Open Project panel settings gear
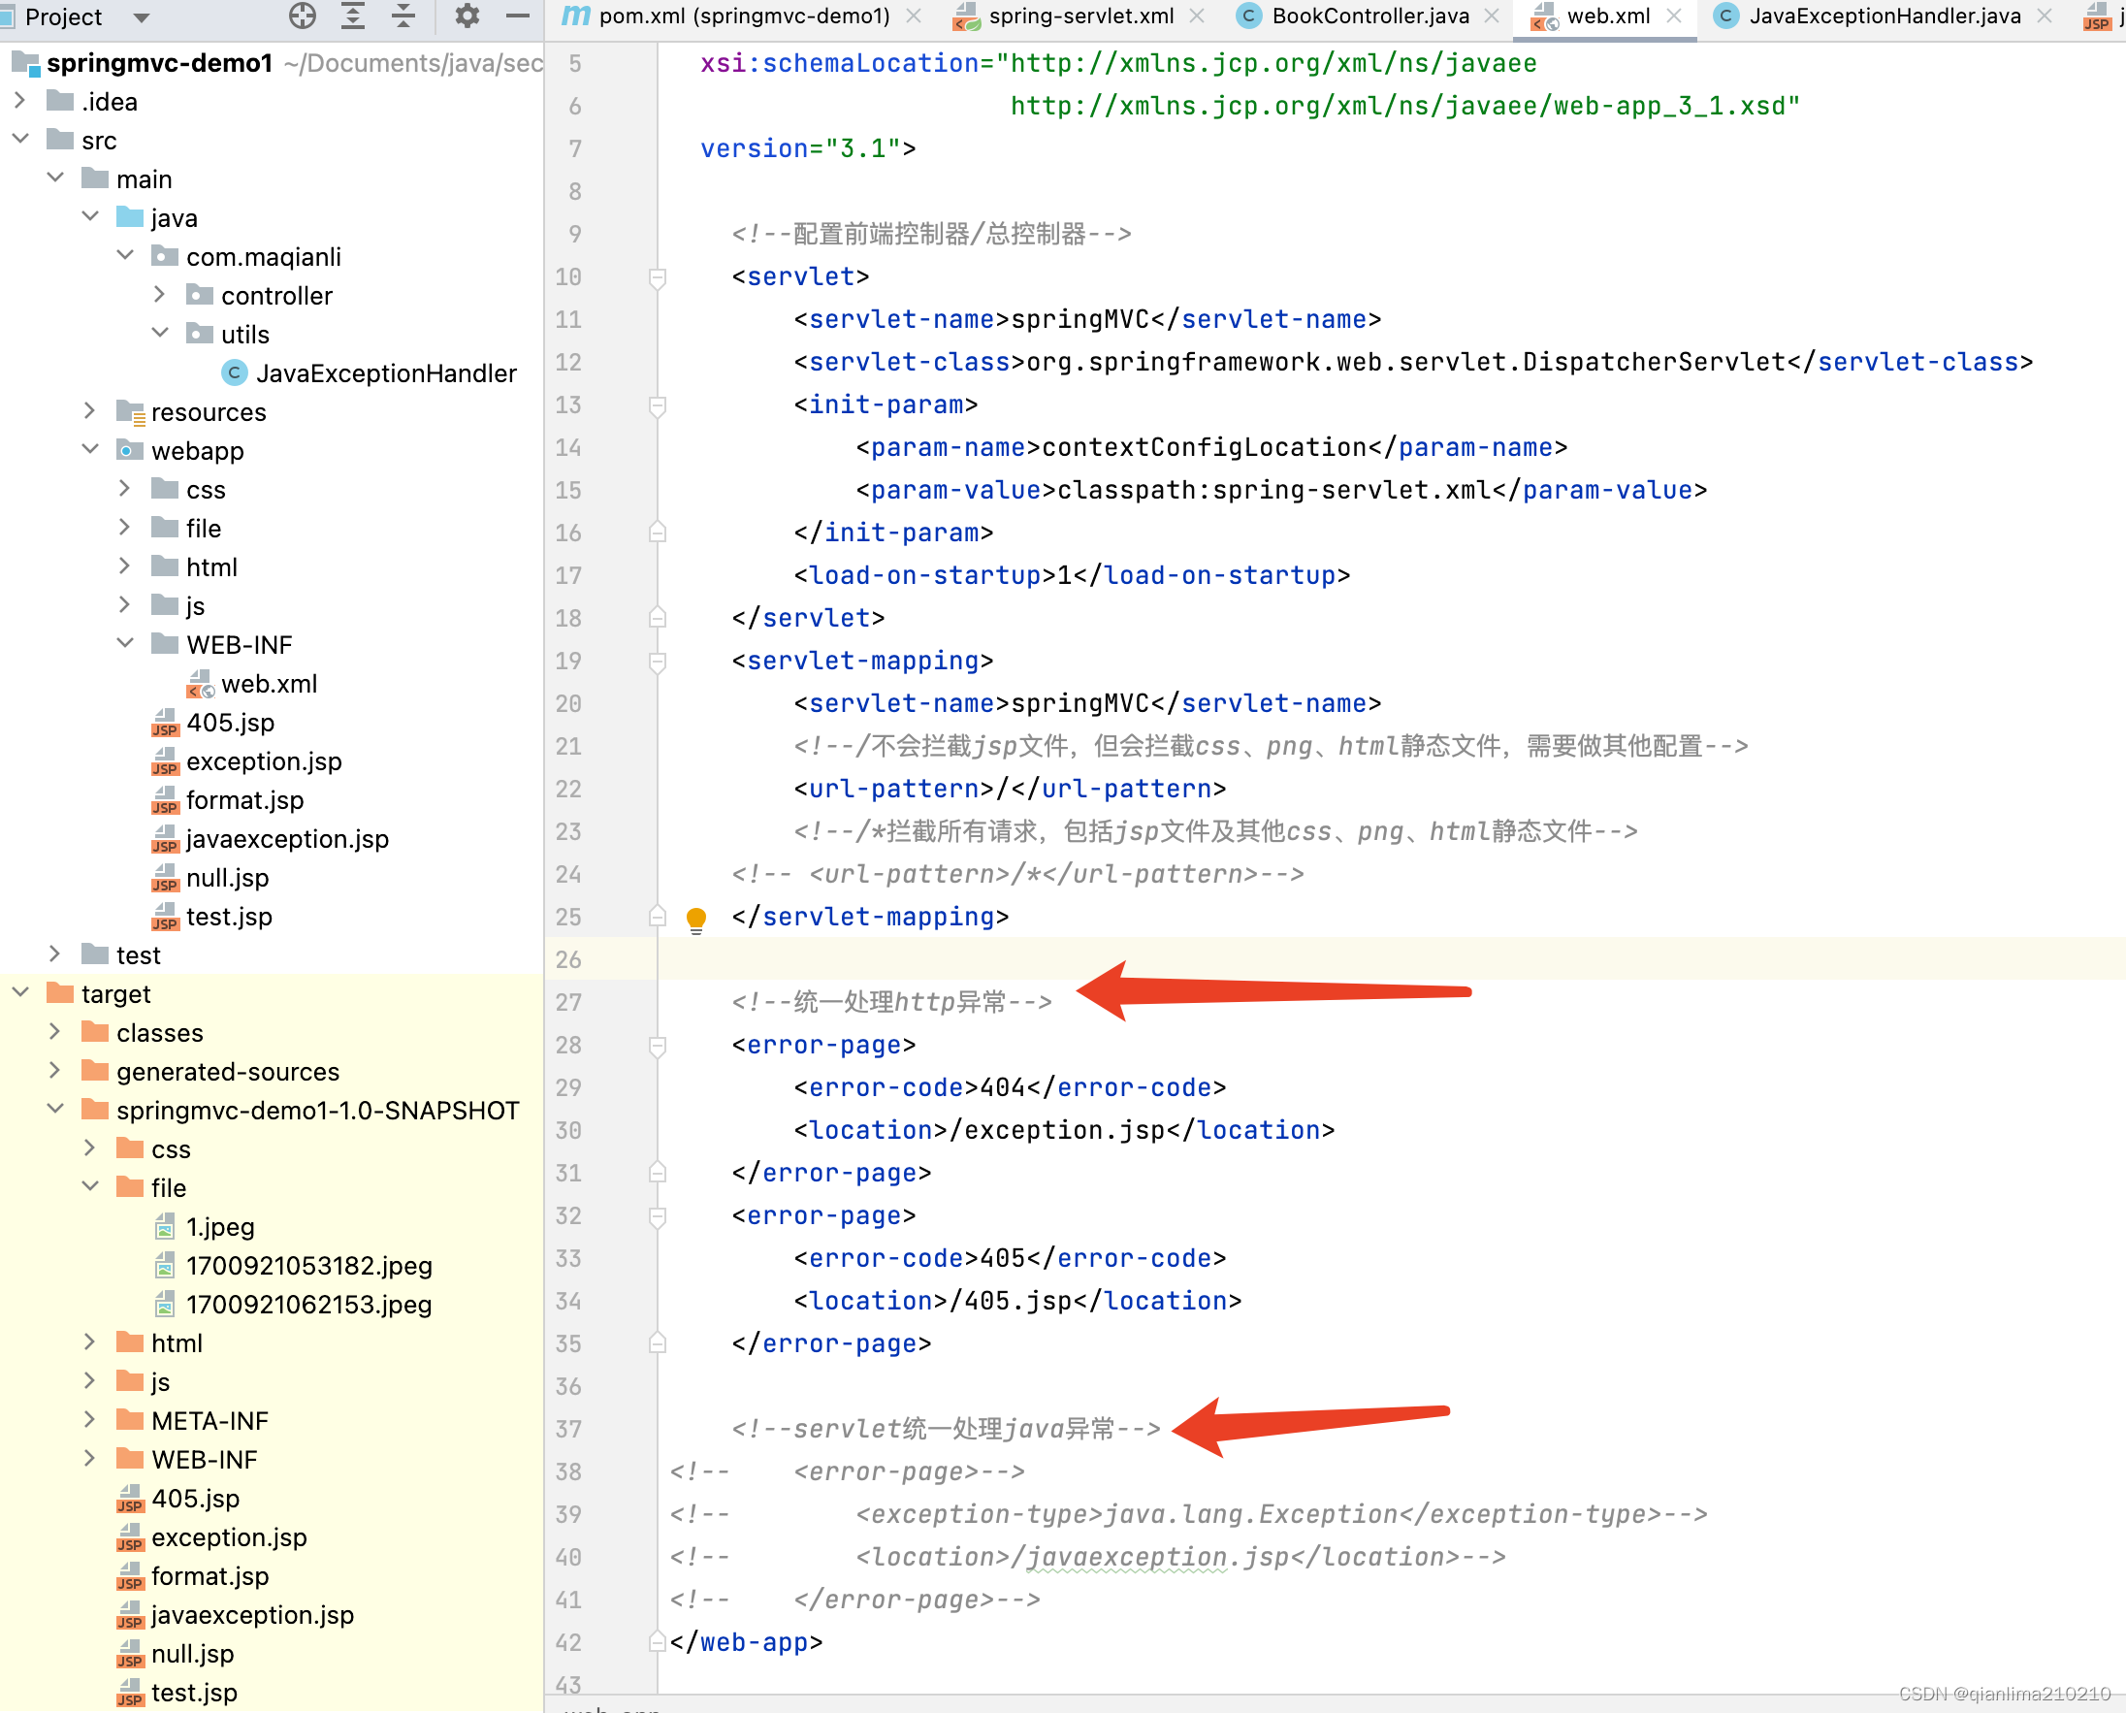 pyautogui.click(x=467, y=15)
